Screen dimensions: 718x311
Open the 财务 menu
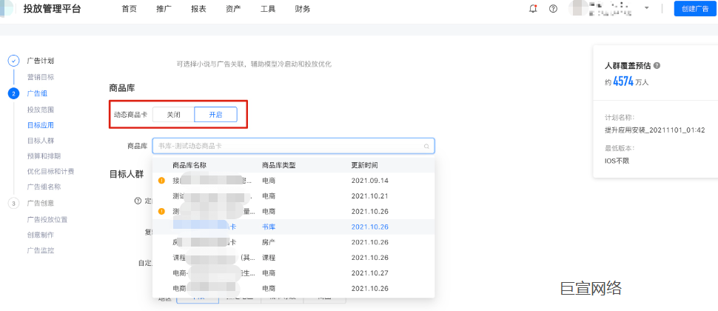click(x=303, y=9)
